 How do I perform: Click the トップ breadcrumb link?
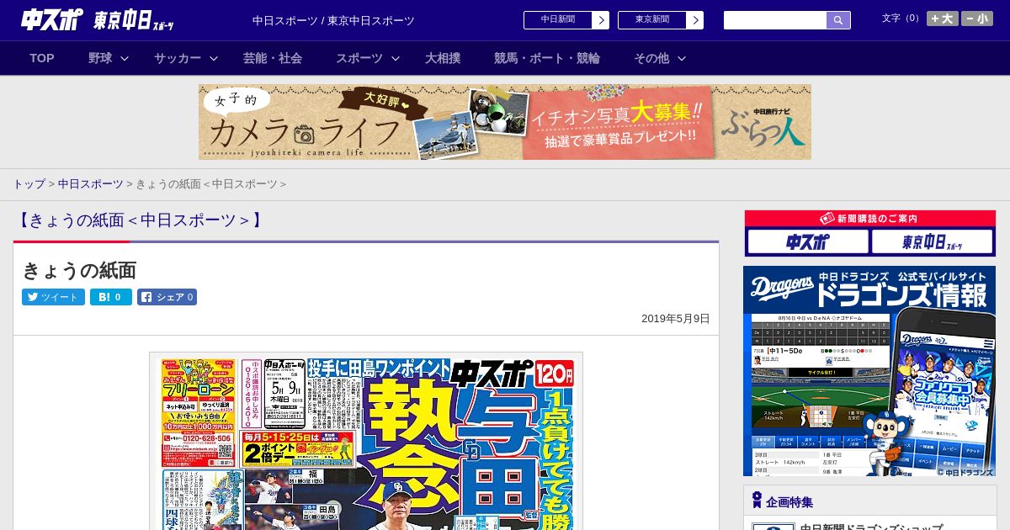click(29, 184)
